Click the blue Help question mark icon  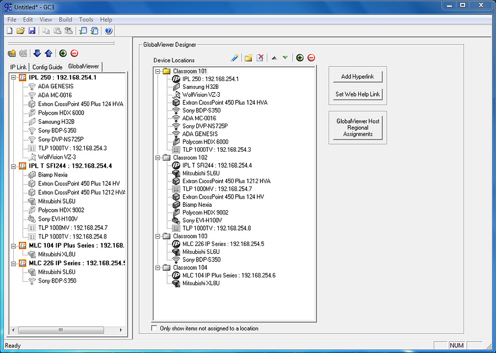[x=109, y=31]
